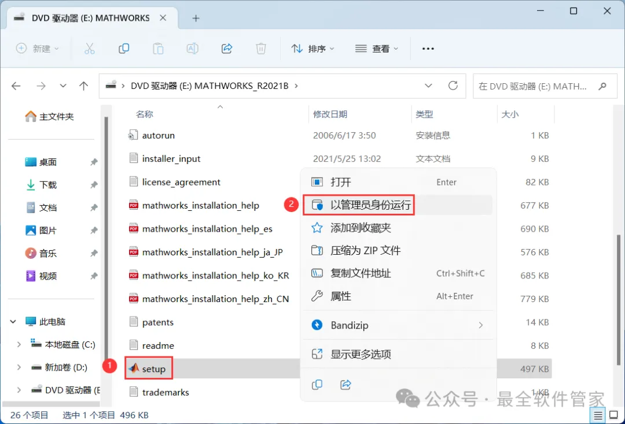Viewport: 625px width, 424px height.
Task: Click the chevron after MATHWORKS_R2021B in address bar
Action: (296, 86)
